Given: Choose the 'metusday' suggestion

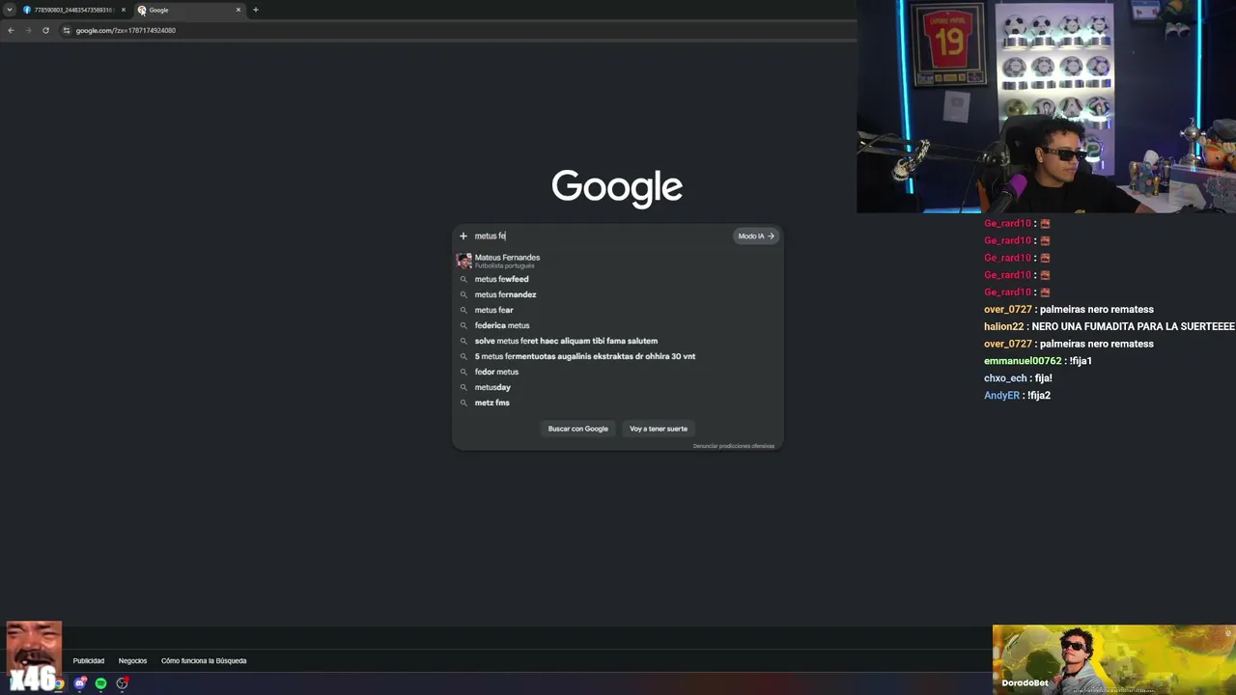Looking at the screenshot, I should tap(618, 387).
